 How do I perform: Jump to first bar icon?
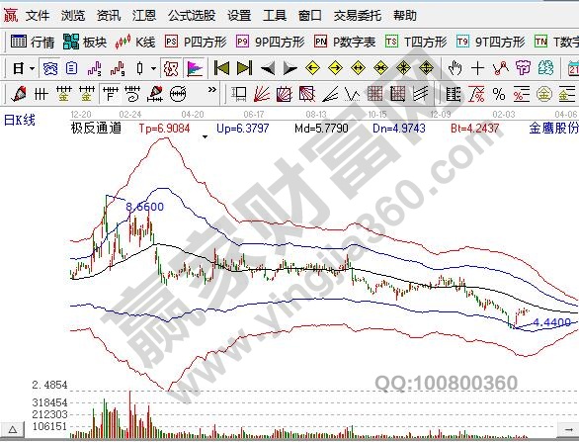tap(221, 68)
